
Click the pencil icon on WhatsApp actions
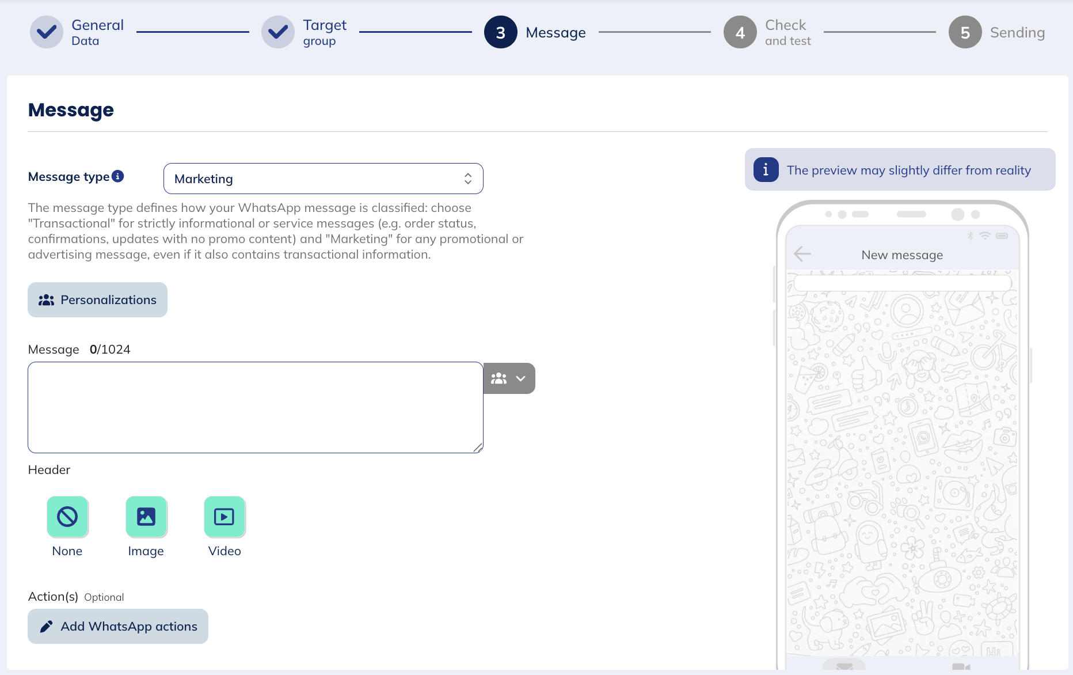(x=46, y=626)
